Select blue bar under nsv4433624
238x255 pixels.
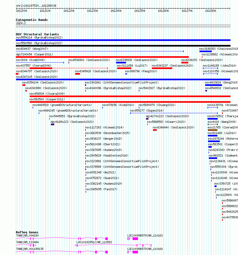pos(213,85)
